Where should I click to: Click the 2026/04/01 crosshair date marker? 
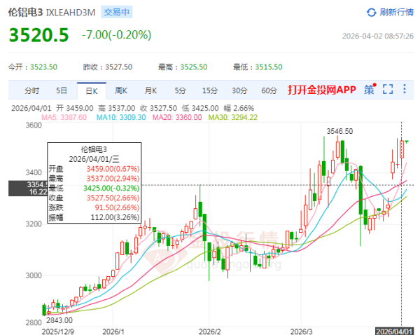pos(393,331)
